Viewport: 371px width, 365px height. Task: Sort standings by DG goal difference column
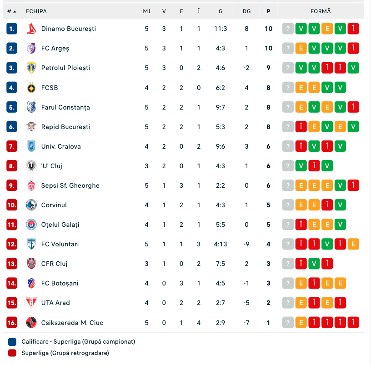tap(246, 11)
